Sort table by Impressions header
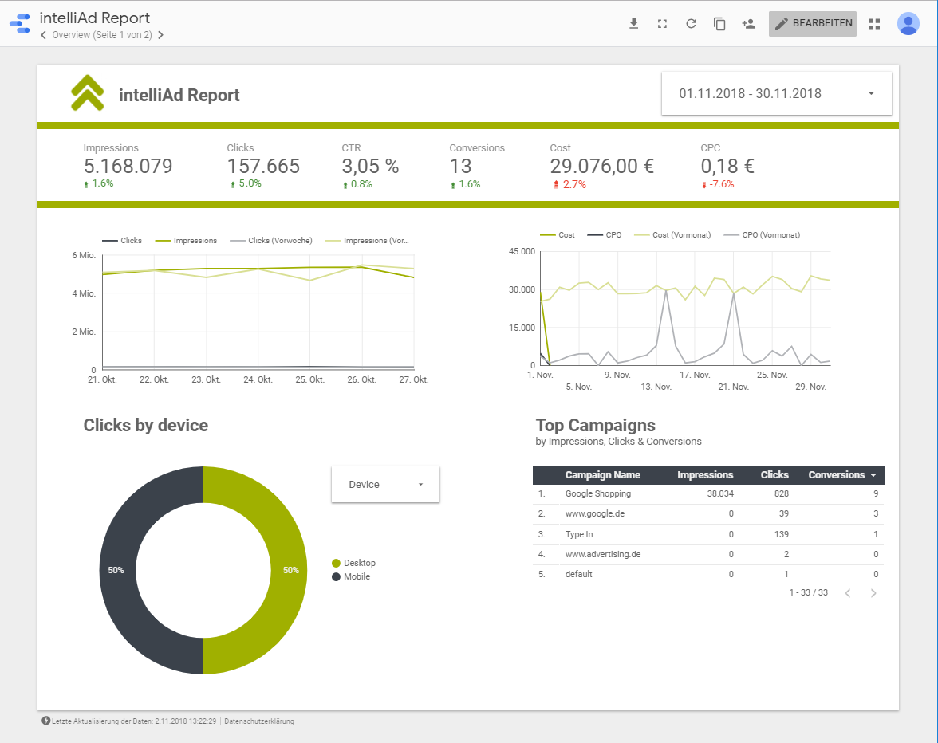This screenshot has height=743, width=938. coord(705,475)
